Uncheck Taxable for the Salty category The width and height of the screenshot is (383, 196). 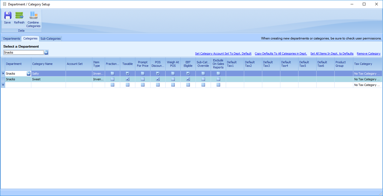click(127, 74)
